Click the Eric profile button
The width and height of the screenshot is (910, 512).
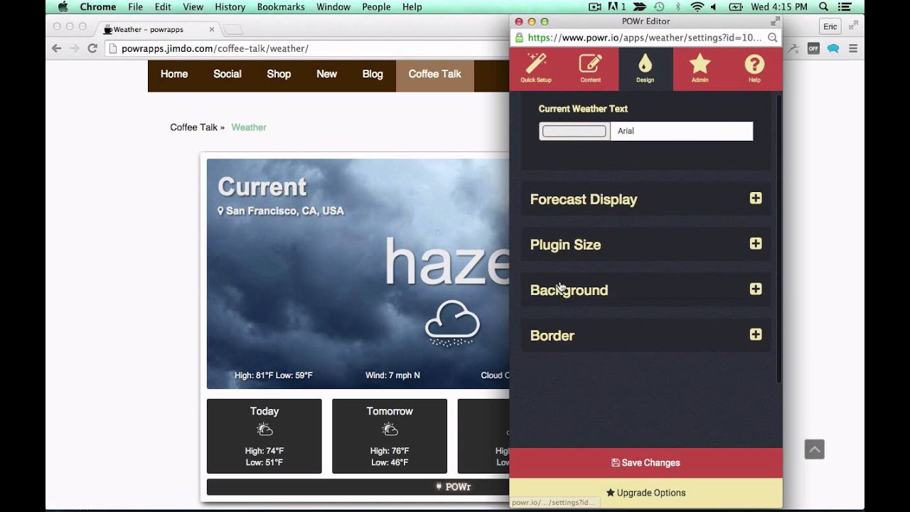point(830,26)
